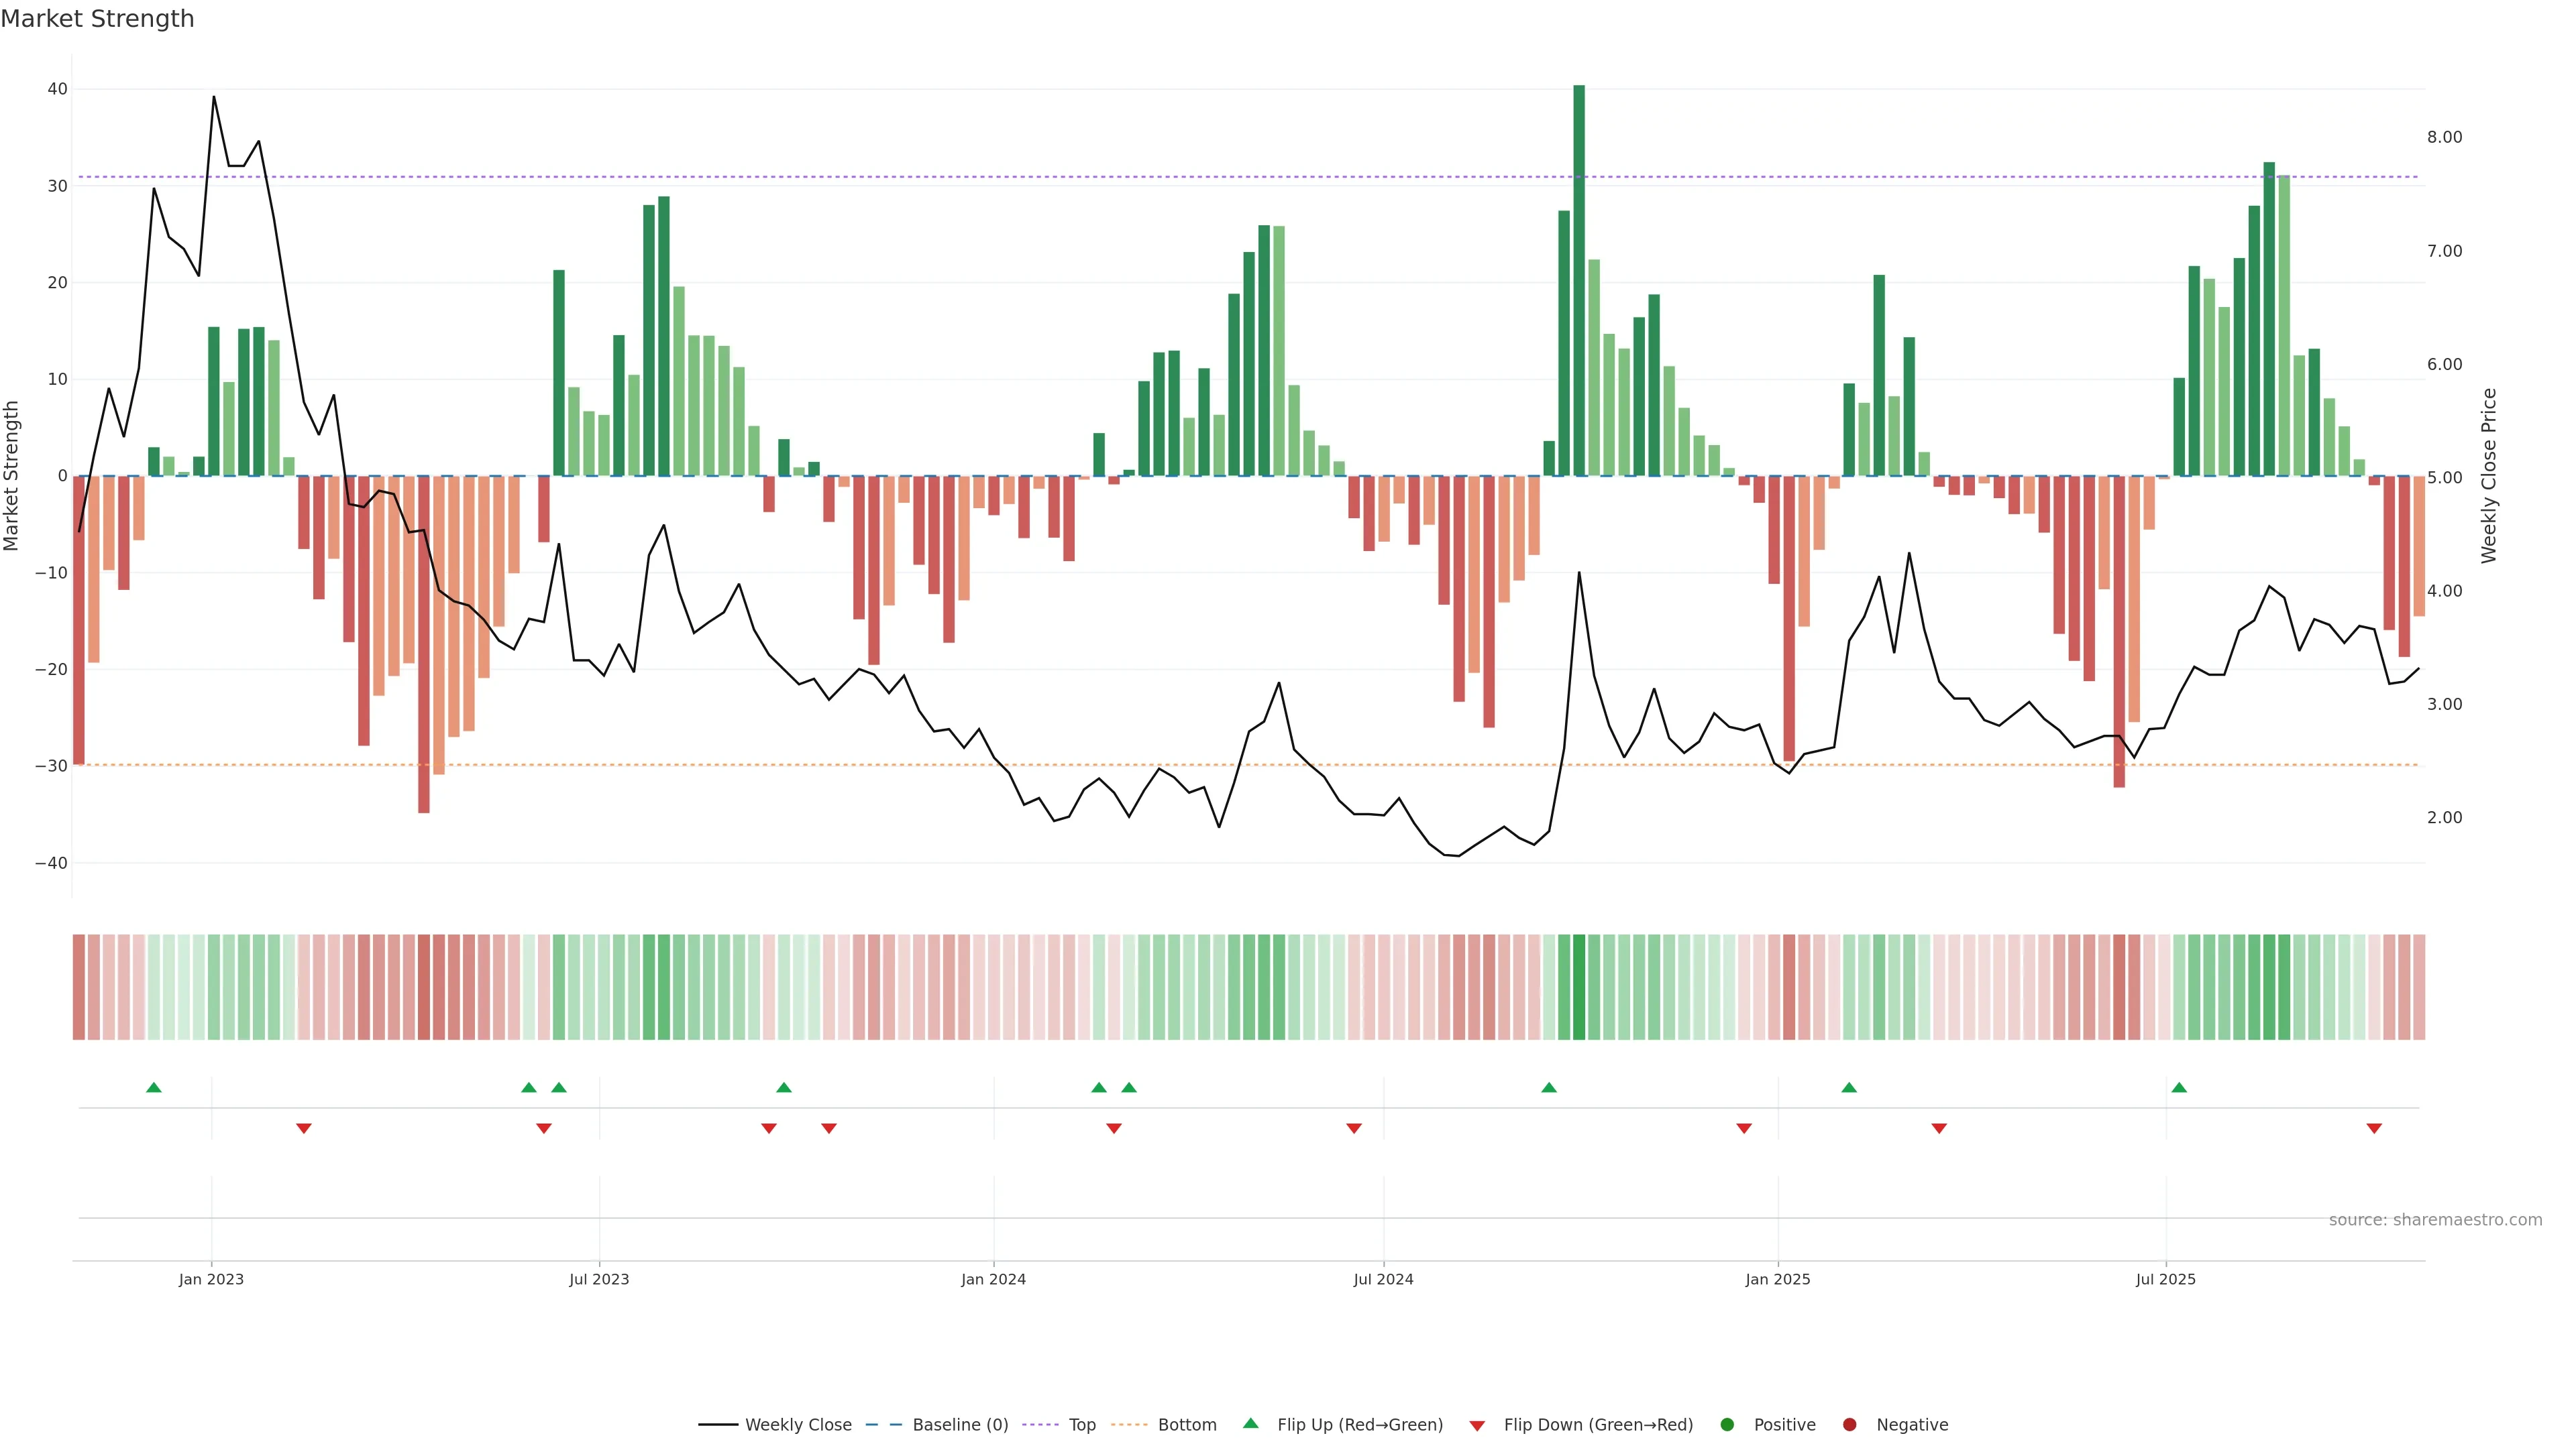The height and width of the screenshot is (1448, 2576).
Task: Click the Weekly Close Price axis title
Action: coord(2489,476)
